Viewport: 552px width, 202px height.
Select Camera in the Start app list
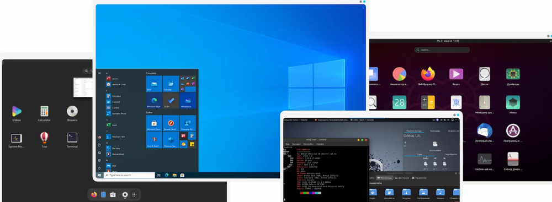pos(113,107)
